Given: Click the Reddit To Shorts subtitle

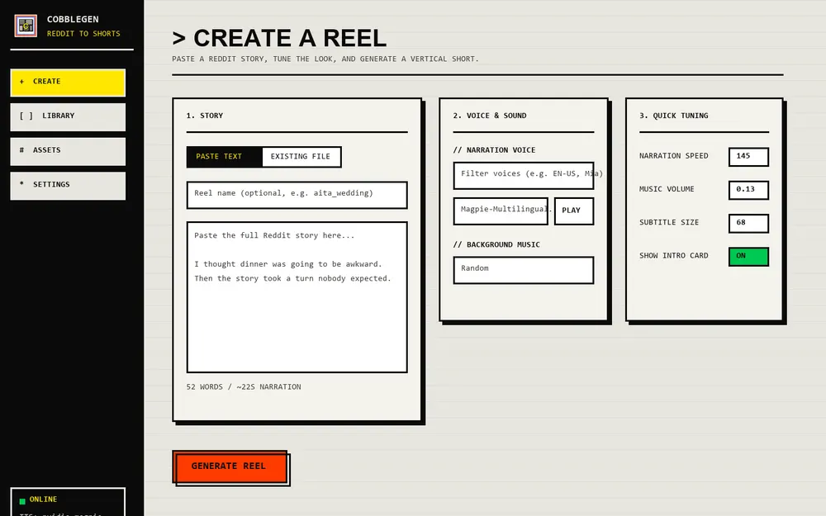Looking at the screenshot, I should tap(83, 34).
